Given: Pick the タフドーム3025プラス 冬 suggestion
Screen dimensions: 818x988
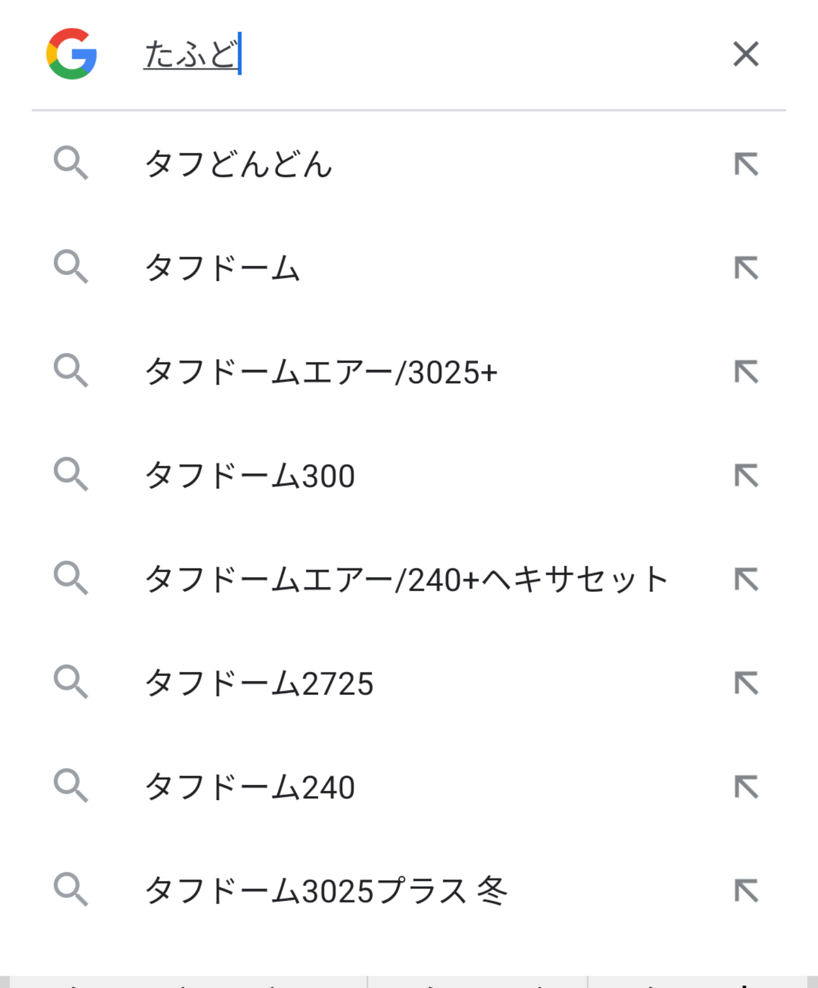Looking at the screenshot, I should (x=326, y=891).
